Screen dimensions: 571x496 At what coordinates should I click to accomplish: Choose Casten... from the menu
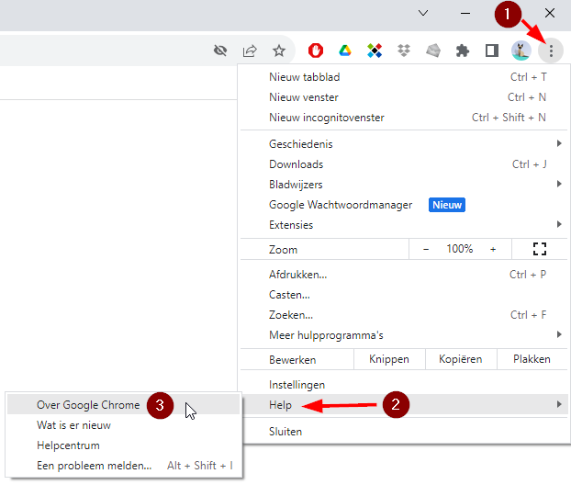click(404, 295)
